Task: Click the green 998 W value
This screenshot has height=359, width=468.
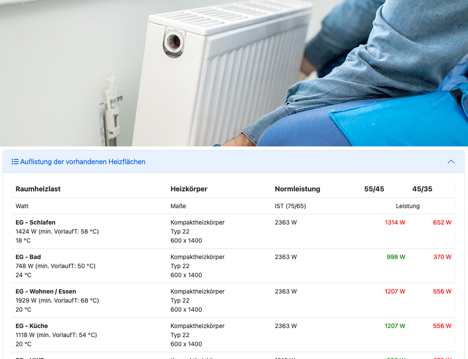Action: [396, 257]
